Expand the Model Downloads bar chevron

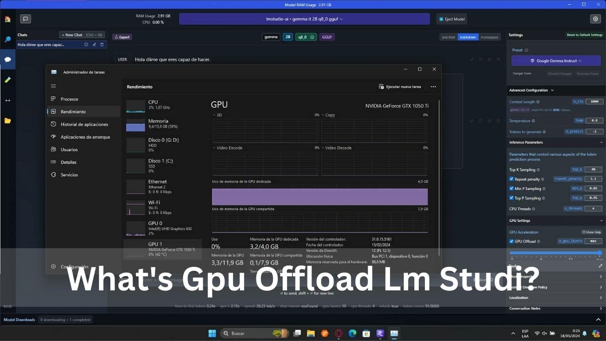point(598,320)
